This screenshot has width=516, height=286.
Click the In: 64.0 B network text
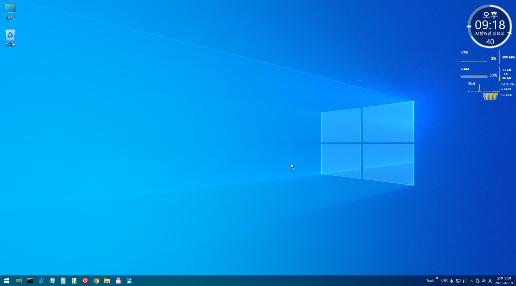(506, 89)
